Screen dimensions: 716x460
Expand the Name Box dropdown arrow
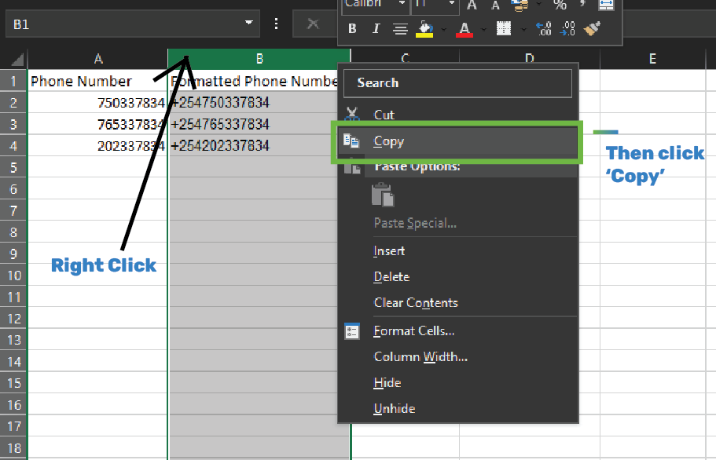(249, 23)
